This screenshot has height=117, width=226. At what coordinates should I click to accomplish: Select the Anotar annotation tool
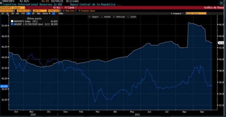[x=106, y=17]
